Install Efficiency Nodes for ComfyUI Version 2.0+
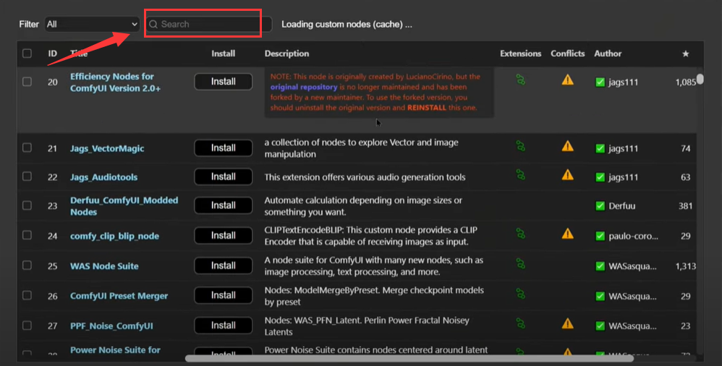The height and width of the screenshot is (366, 722). click(x=224, y=82)
